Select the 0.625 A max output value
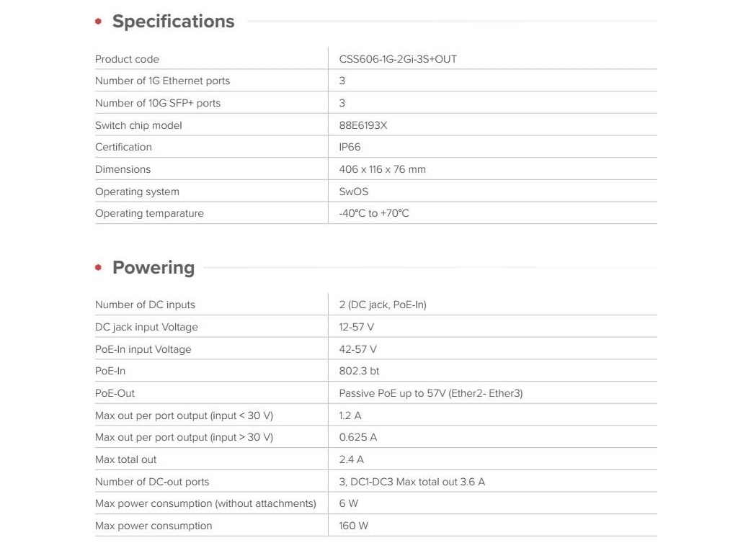The height and width of the screenshot is (553, 738). [x=357, y=437]
